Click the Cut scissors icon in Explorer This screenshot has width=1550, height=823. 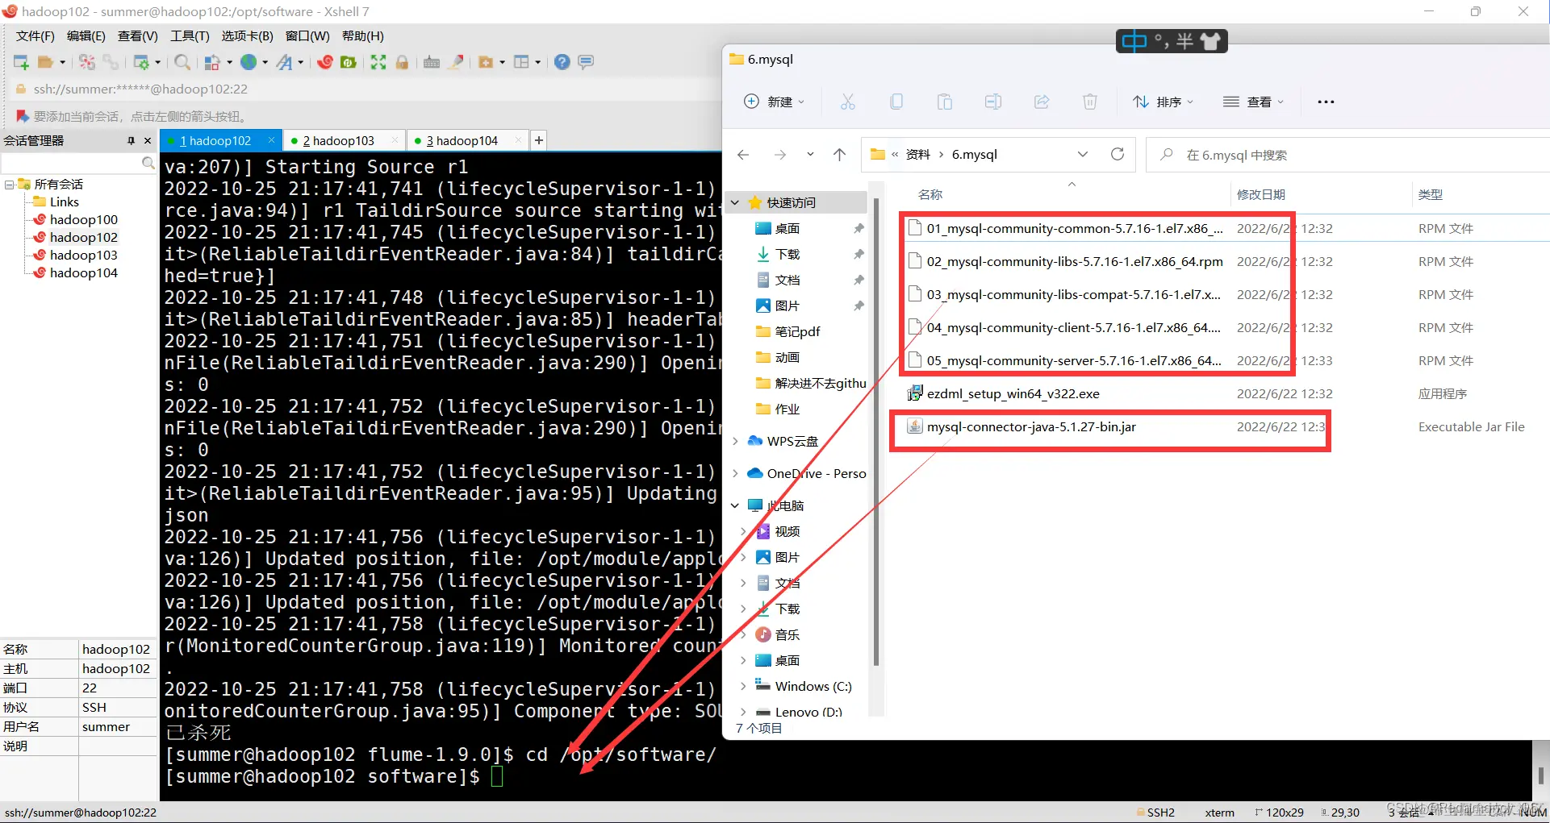click(x=847, y=102)
